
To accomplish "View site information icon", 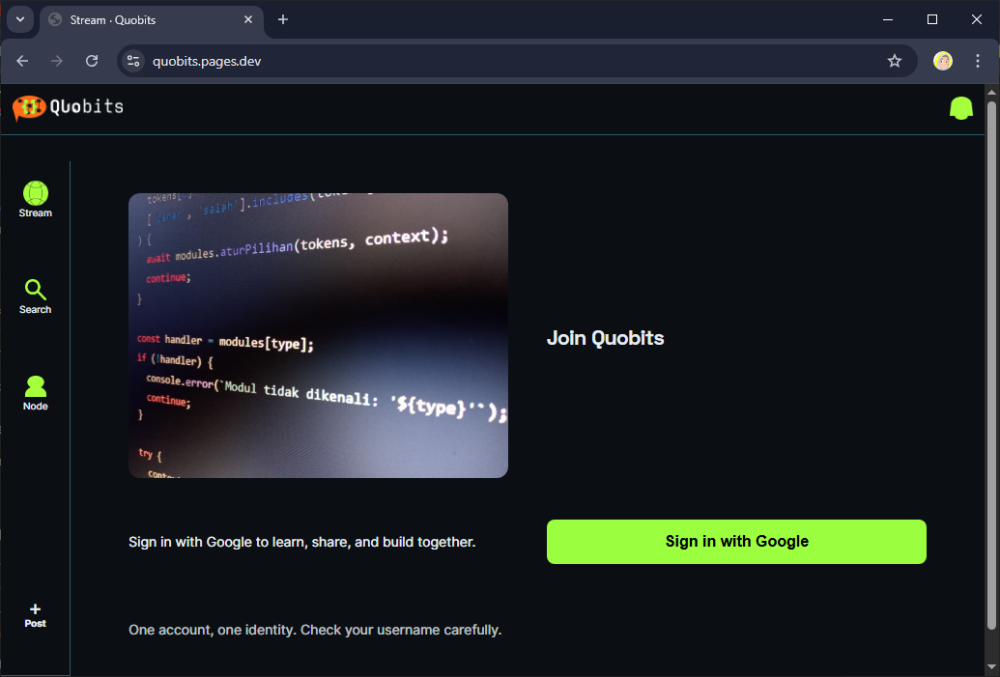I will 133,61.
